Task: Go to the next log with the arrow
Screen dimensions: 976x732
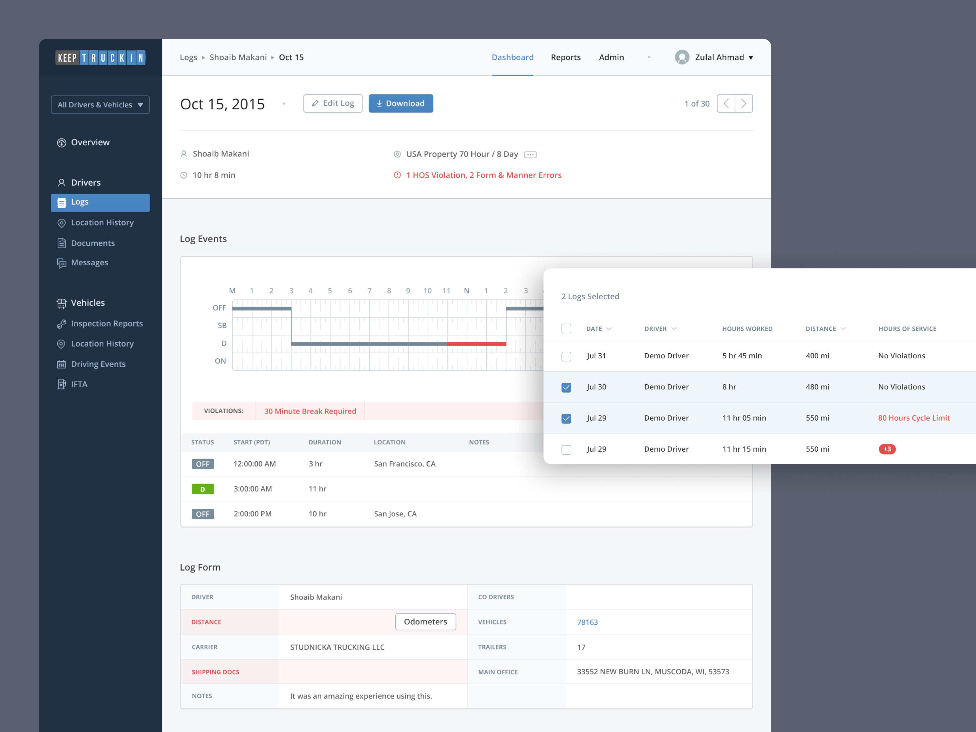Action: point(744,103)
